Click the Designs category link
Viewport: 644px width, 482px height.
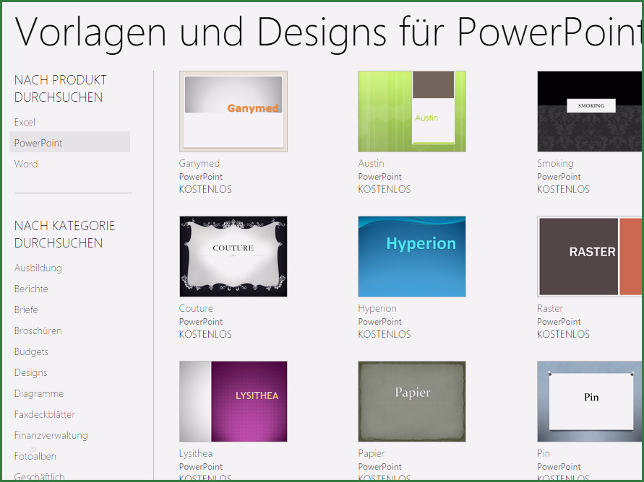[30, 372]
